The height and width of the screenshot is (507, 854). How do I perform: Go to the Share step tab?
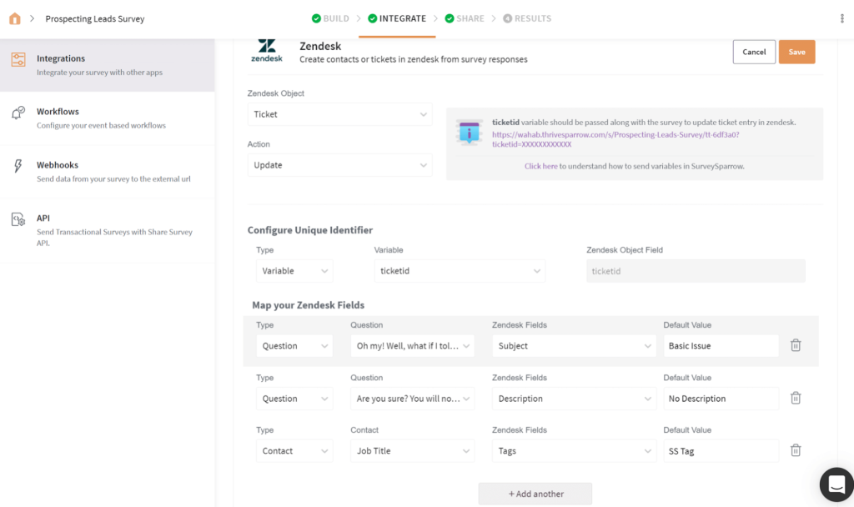pyautogui.click(x=464, y=18)
